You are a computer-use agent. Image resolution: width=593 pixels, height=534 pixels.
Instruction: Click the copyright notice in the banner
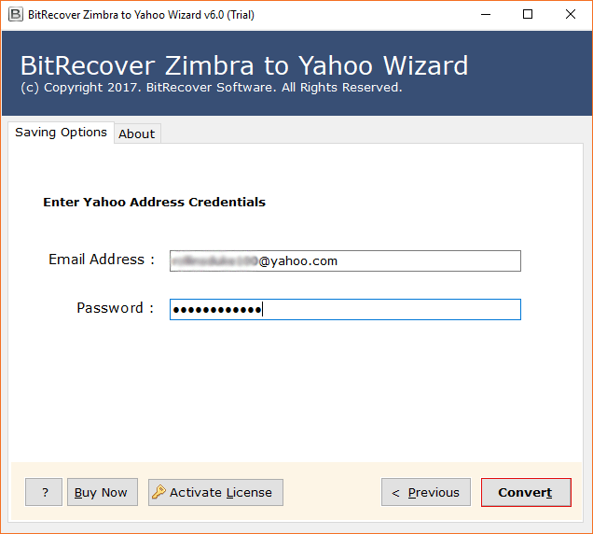(211, 87)
